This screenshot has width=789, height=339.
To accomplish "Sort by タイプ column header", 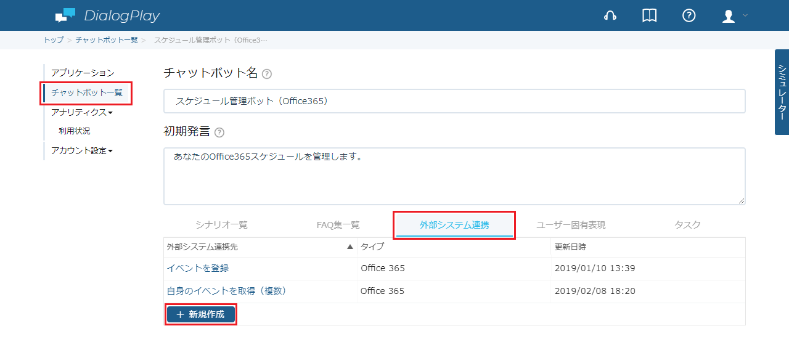I will 454,247.
